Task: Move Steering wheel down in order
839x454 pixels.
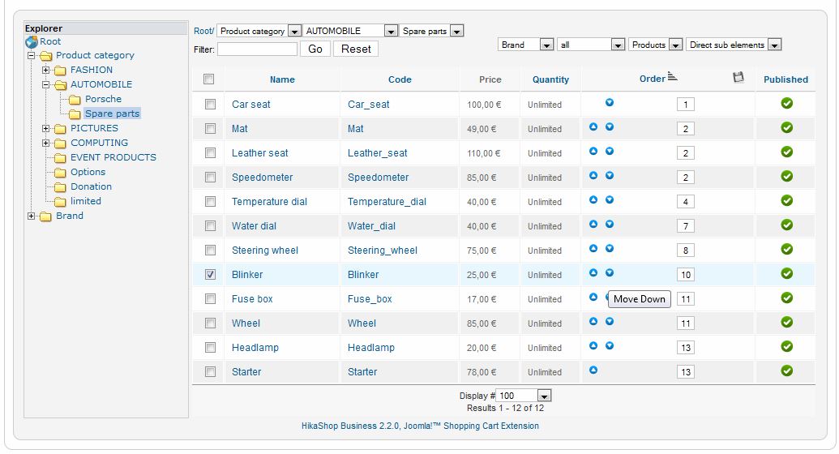Action: (610, 248)
